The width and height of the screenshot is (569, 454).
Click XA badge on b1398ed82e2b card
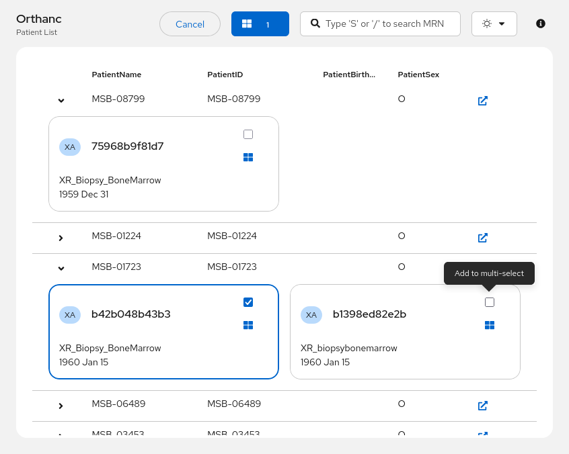pos(311,315)
